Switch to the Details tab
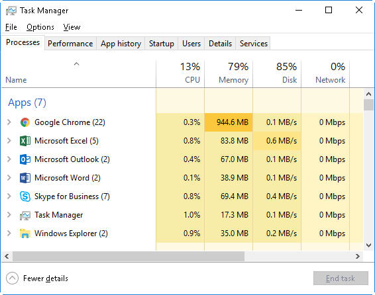The width and height of the screenshot is (375, 295). click(x=220, y=44)
